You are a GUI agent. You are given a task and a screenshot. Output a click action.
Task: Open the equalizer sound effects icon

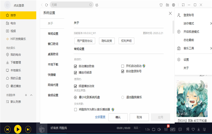click(x=166, y=129)
